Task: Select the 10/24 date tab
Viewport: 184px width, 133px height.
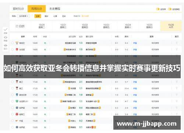Action: coord(128,26)
